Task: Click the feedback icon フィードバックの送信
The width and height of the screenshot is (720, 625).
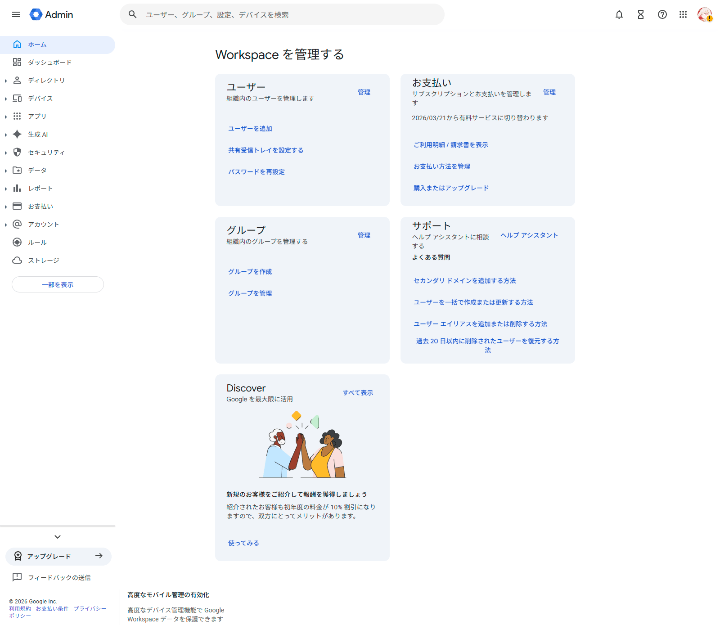Action: click(17, 577)
